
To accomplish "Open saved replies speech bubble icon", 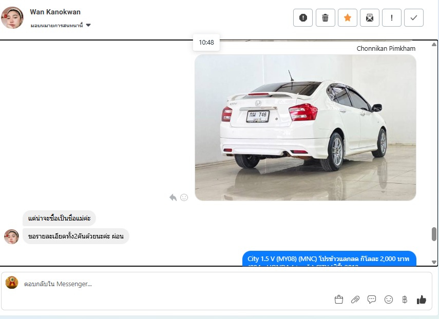I will pos(372,300).
